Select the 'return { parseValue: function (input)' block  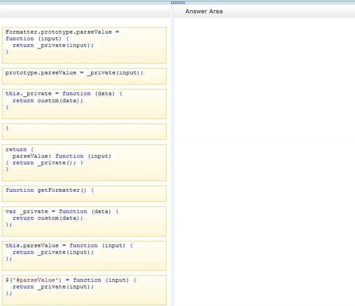[x=84, y=163]
